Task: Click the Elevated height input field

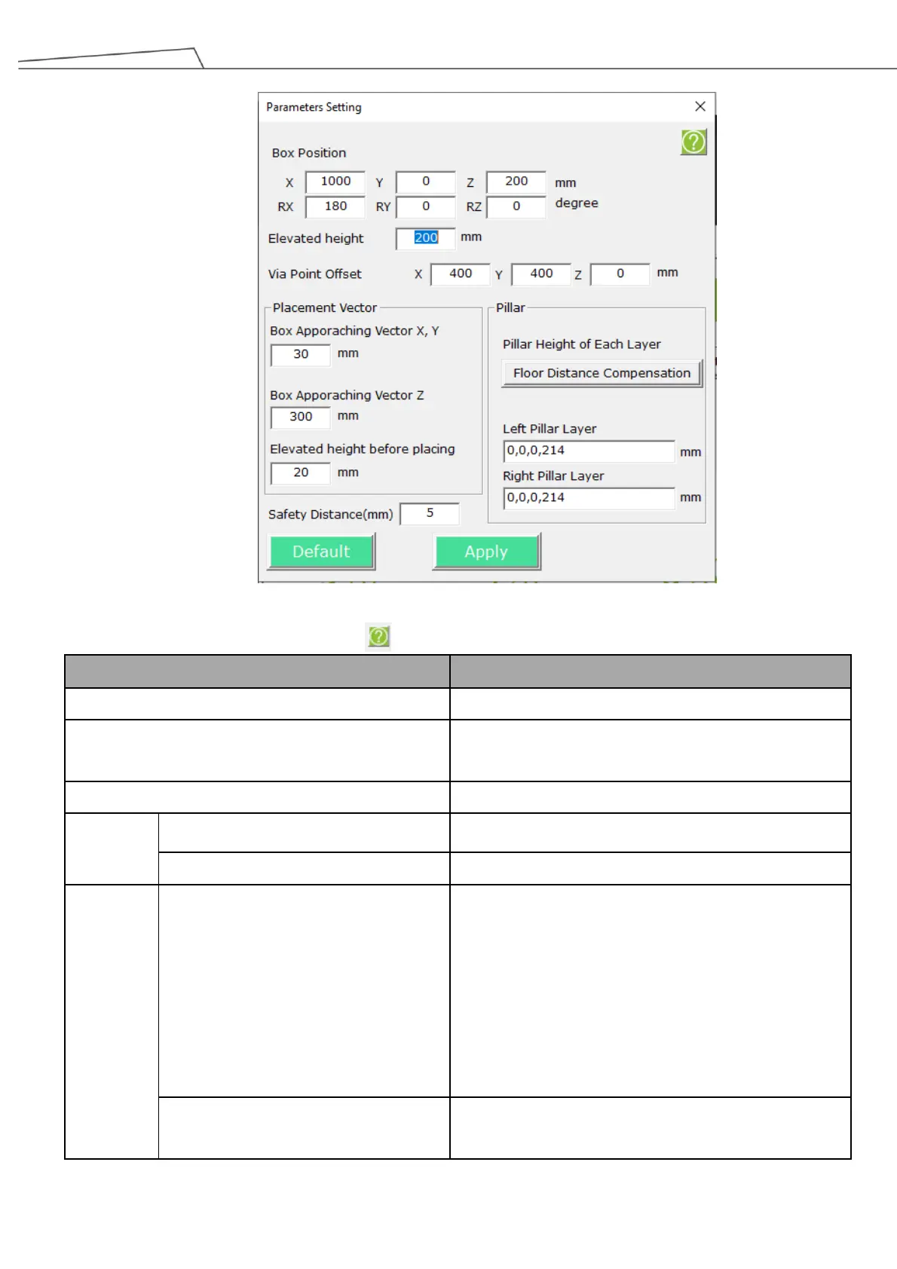Action: click(x=426, y=238)
